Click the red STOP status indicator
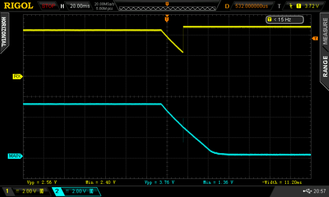 (x=48, y=6)
